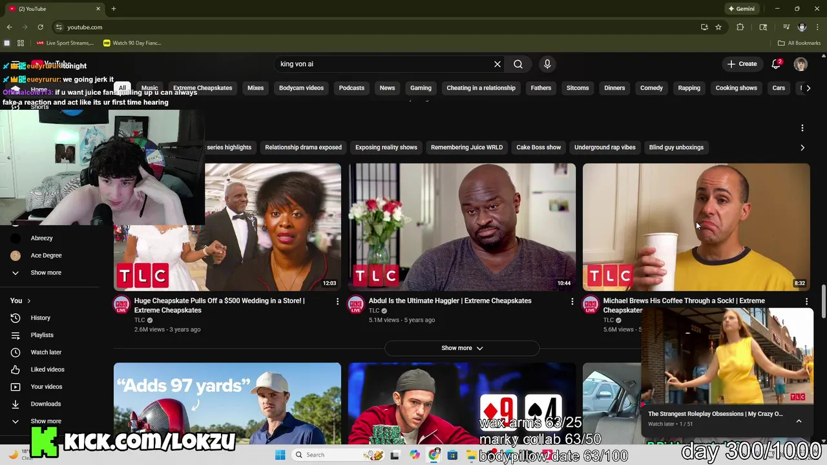Open Adds 97 yards video thumbnail
Image resolution: width=827 pixels, height=465 pixels.
pos(227,404)
